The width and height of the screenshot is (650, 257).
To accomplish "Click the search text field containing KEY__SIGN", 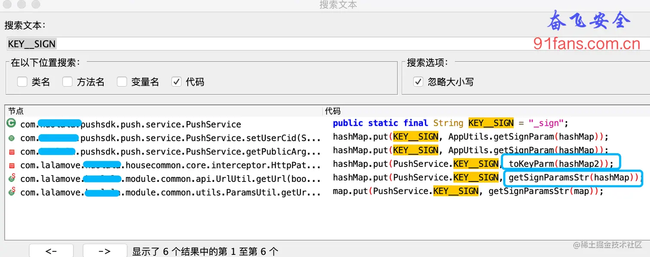I will (328, 44).
